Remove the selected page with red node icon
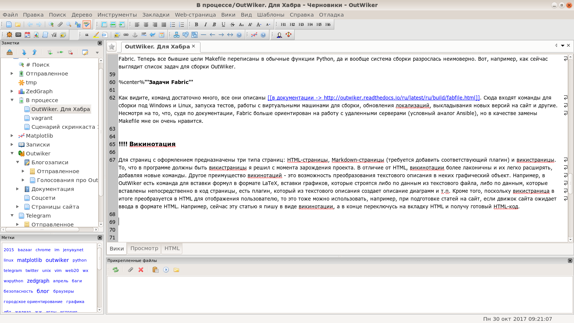Image resolution: width=574 pixels, height=323 pixels. [70, 52]
